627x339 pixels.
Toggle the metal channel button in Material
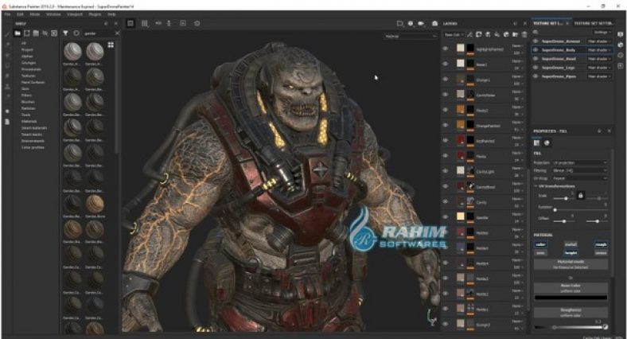(x=571, y=244)
